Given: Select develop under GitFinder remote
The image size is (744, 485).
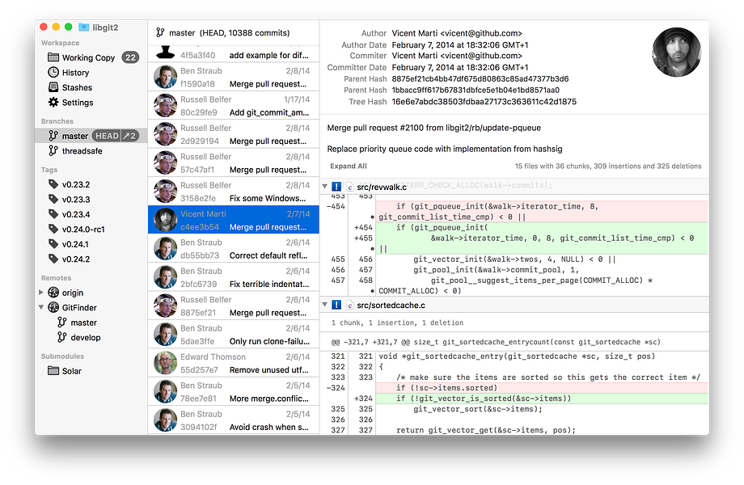Looking at the screenshot, I should tap(91, 337).
